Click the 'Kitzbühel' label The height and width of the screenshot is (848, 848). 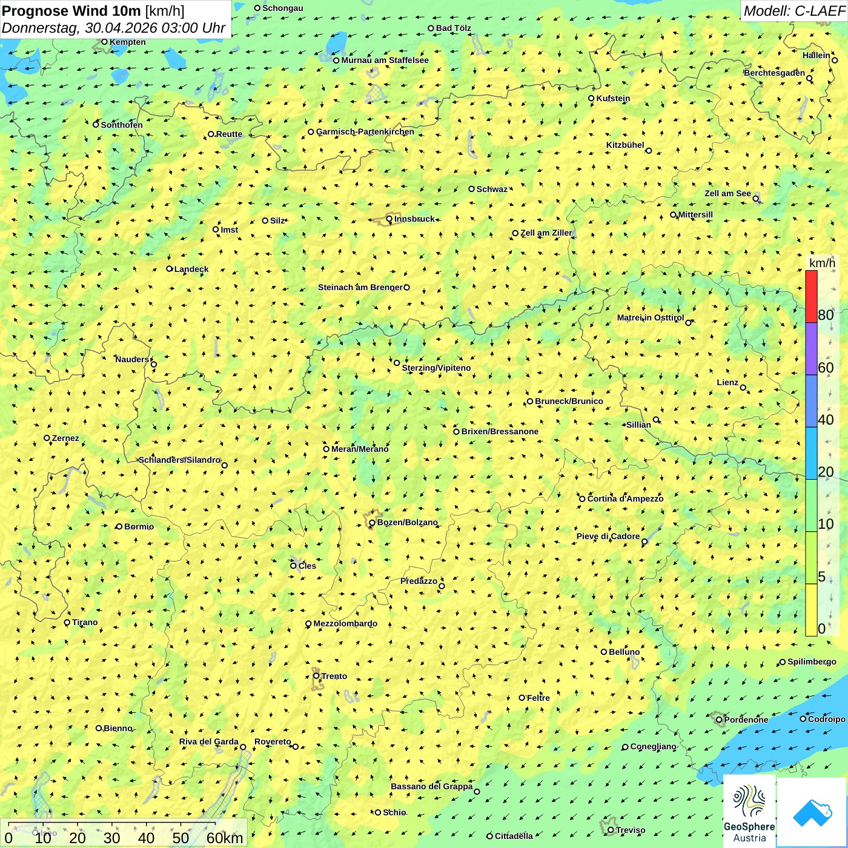pyautogui.click(x=625, y=145)
